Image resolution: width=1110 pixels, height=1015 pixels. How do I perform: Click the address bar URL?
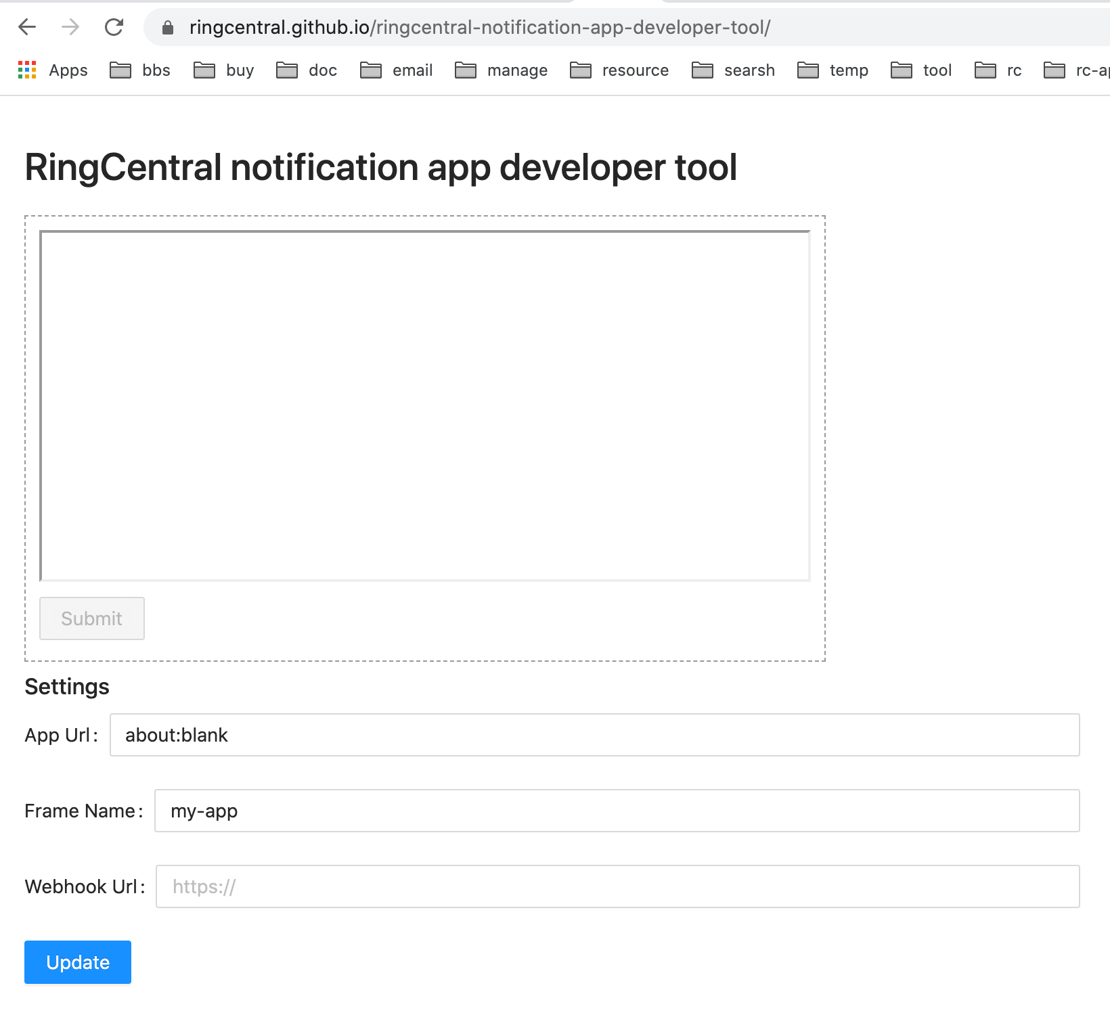point(480,28)
